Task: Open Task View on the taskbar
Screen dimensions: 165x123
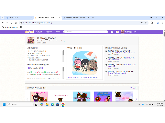Action: click(36, 105)
